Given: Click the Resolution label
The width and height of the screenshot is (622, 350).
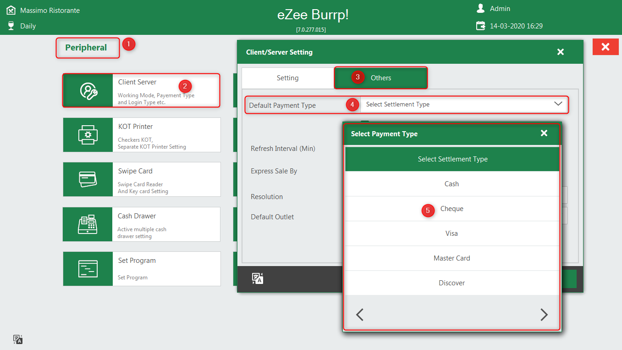Looking at the screenshot, I should click(267, 197).
